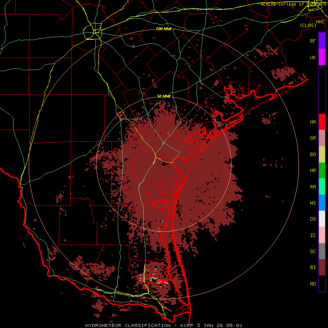Click the HA red legend swatch

tap(322, 122)
